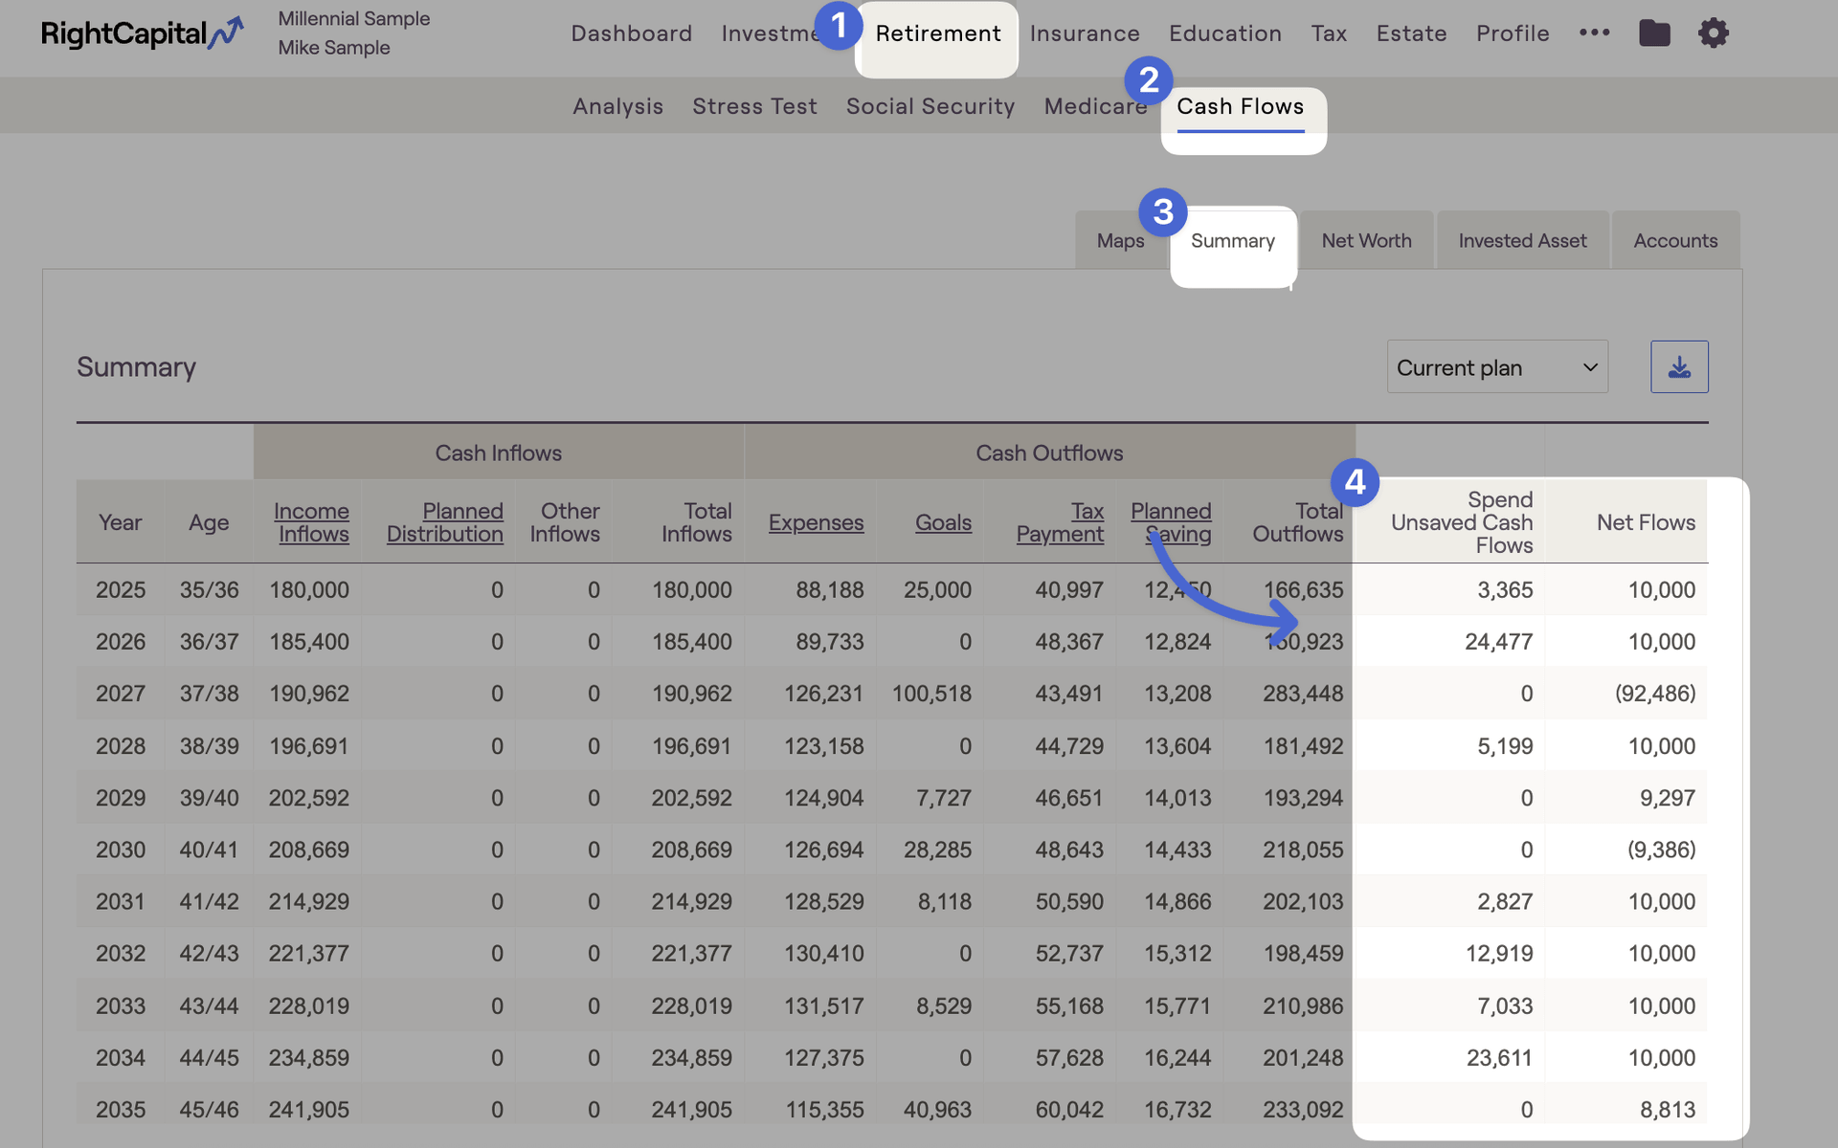This screenshot has width=1838, height=1148.
Task: Expand the Current plan dropdown
Action: (x=1496, y=367)
